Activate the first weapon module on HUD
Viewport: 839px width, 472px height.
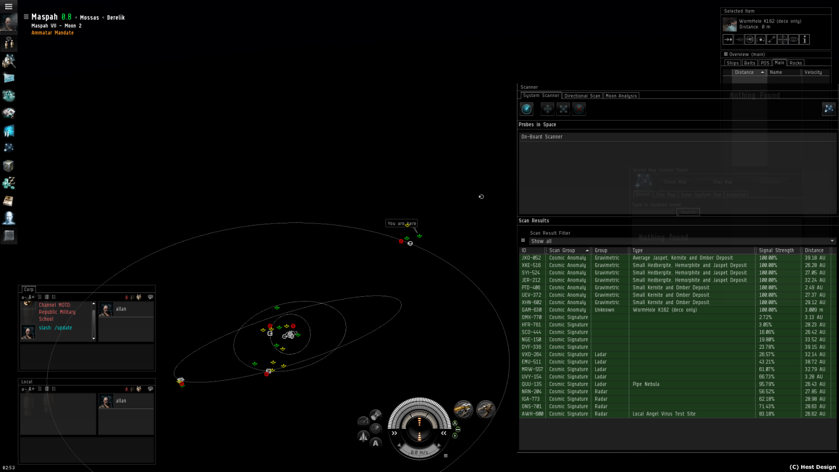pyautogui.click(x=464, y=409)
